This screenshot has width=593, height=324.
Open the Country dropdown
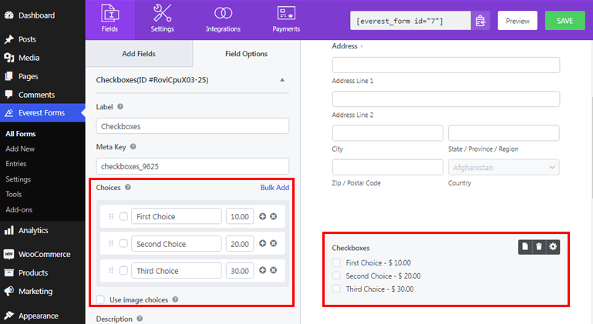click(504, 167)
